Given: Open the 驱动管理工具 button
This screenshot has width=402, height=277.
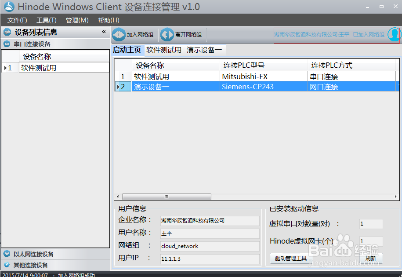Looking at the screenshot, I should point(291,258).
